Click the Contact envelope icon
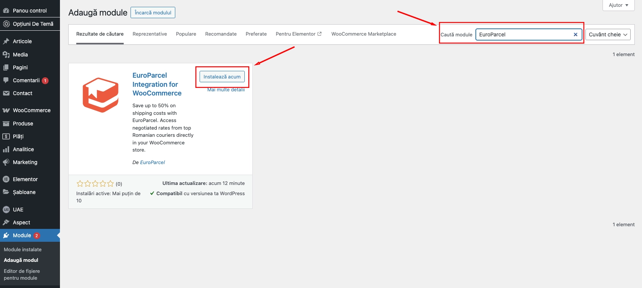 pos(6,93)
